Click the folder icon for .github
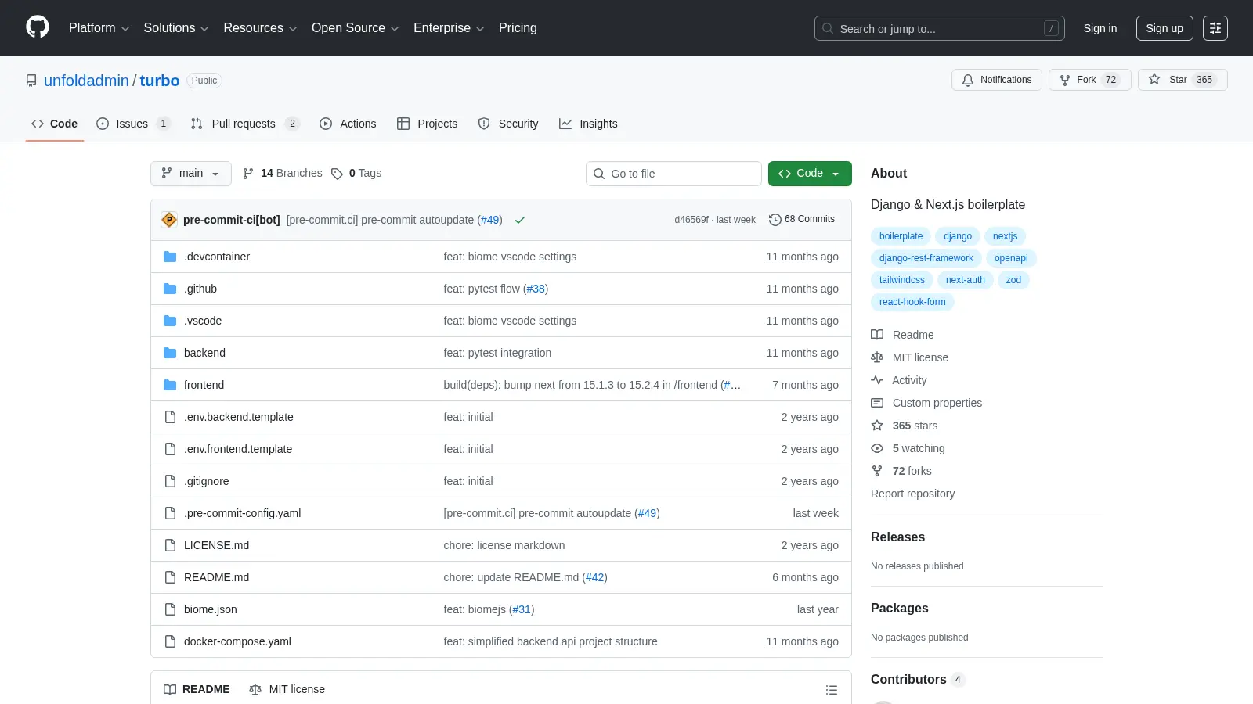 (x=170, y=289)
